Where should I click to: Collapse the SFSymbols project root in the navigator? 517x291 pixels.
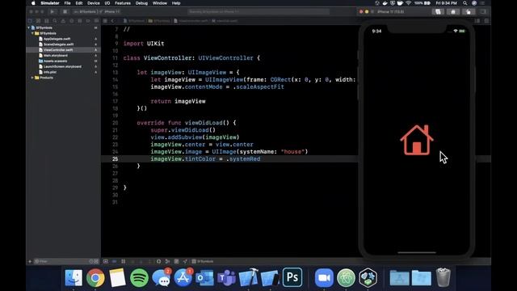pos(29,27)
